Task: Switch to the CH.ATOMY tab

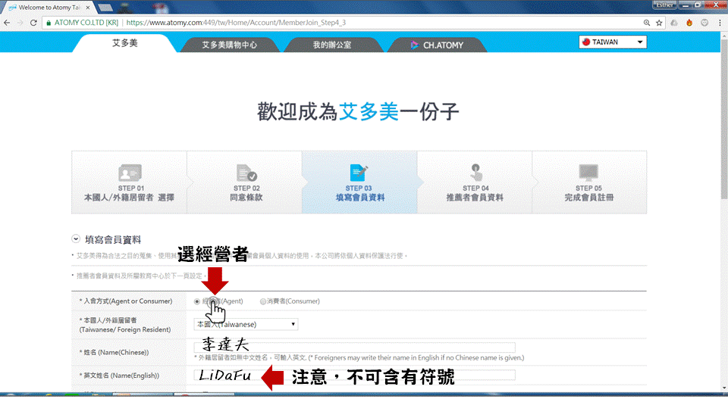Action: [x=437, y=45]
